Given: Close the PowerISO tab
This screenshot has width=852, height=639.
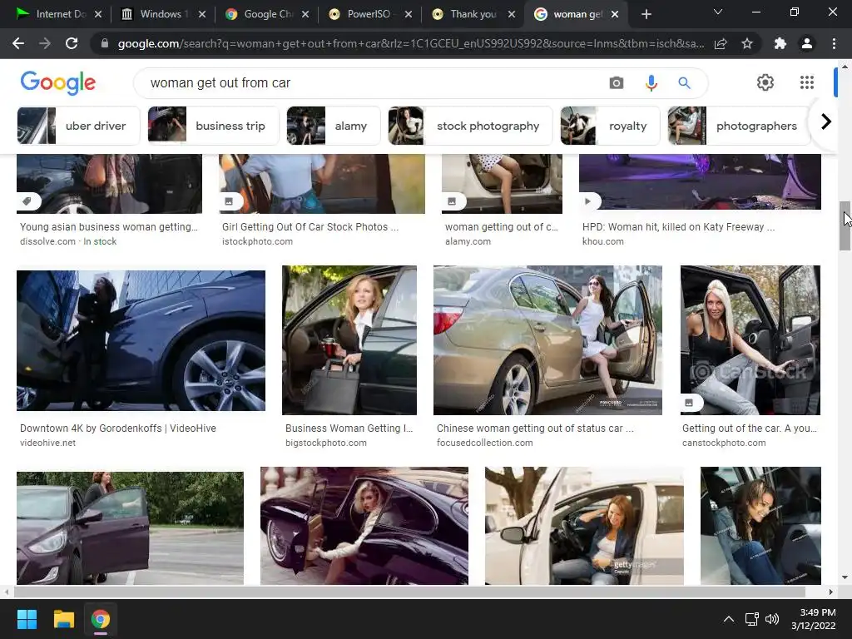Looking at the screenshot, I should (409, 14).
